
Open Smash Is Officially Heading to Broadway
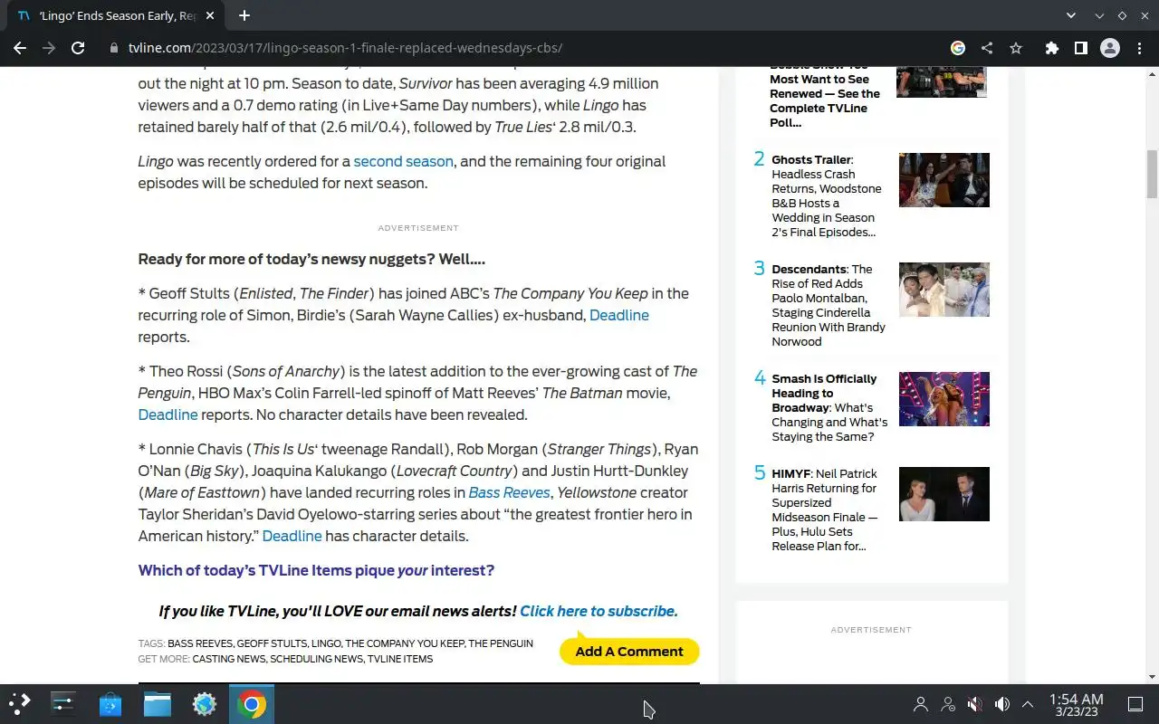click(829, 407)
